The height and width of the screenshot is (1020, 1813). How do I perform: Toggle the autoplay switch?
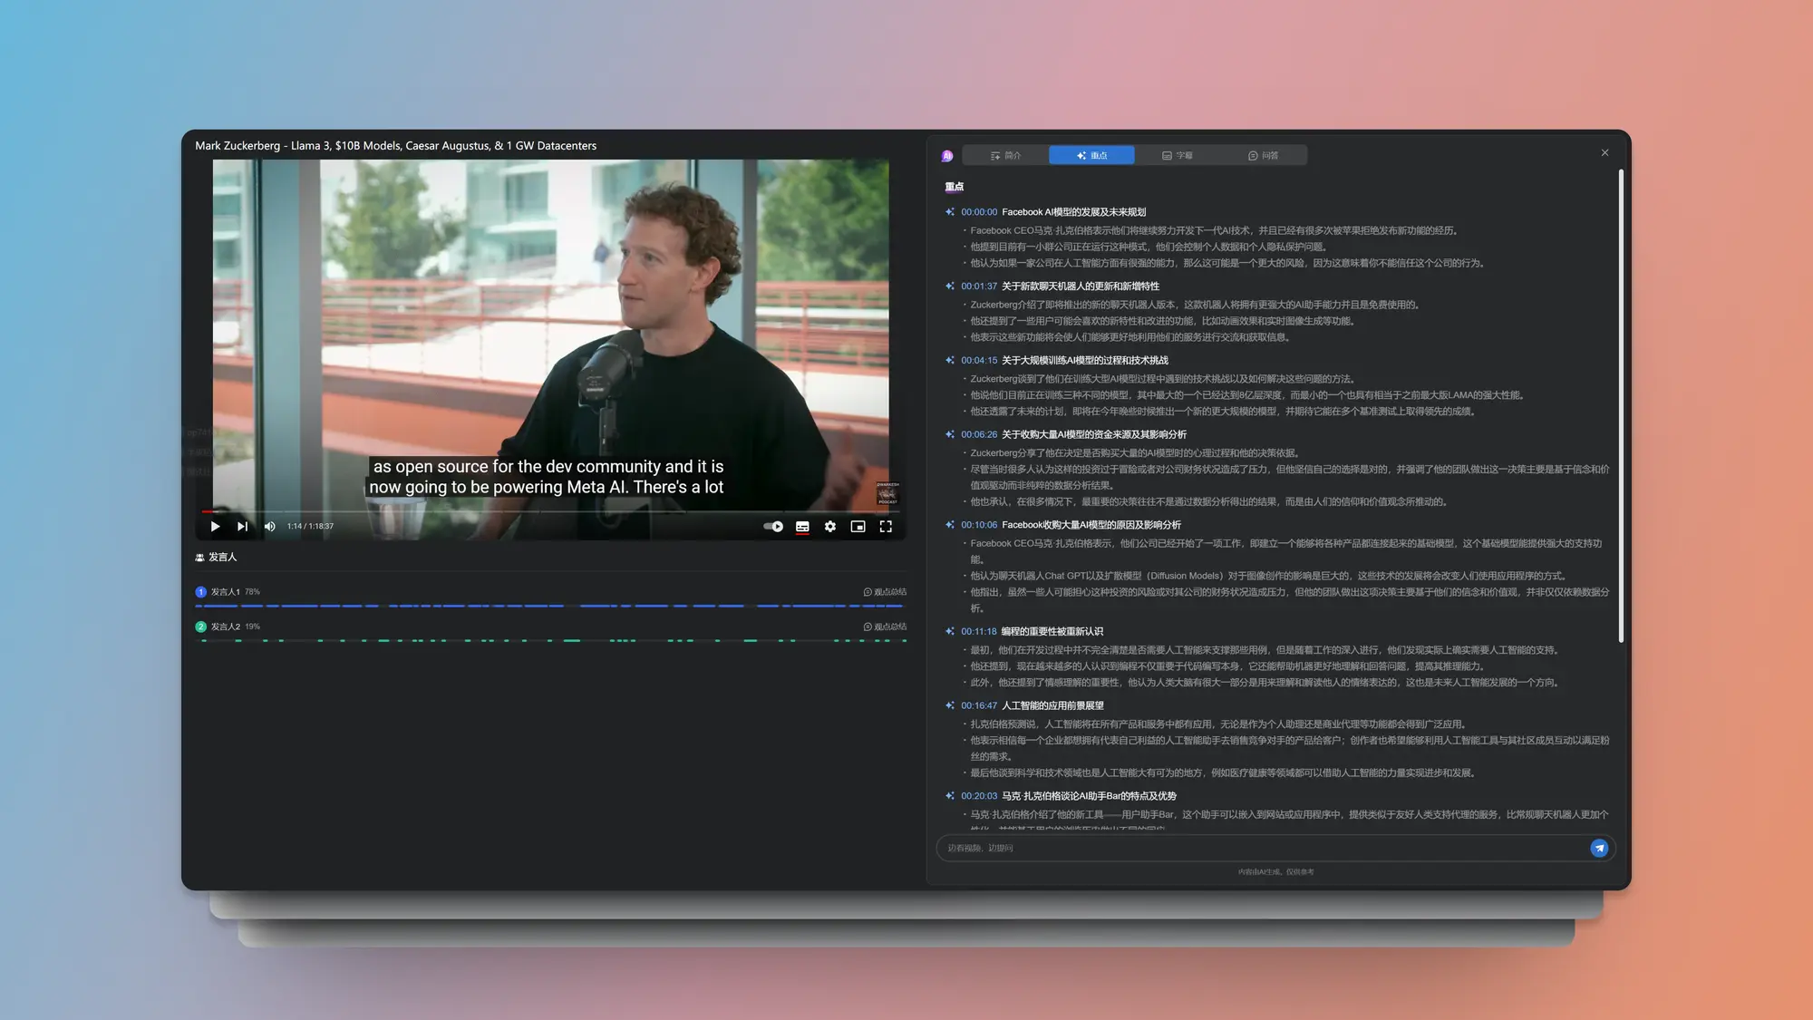[773, 526]
